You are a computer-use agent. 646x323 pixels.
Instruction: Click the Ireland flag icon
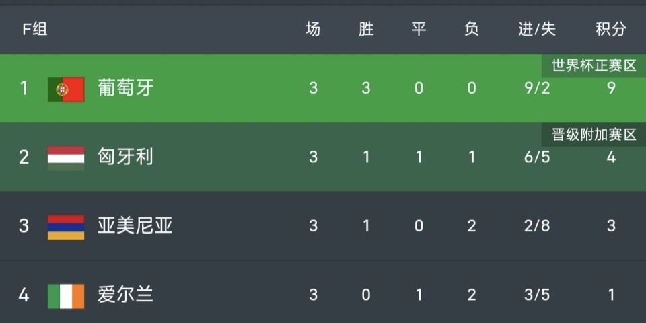(x=66, y=295)
